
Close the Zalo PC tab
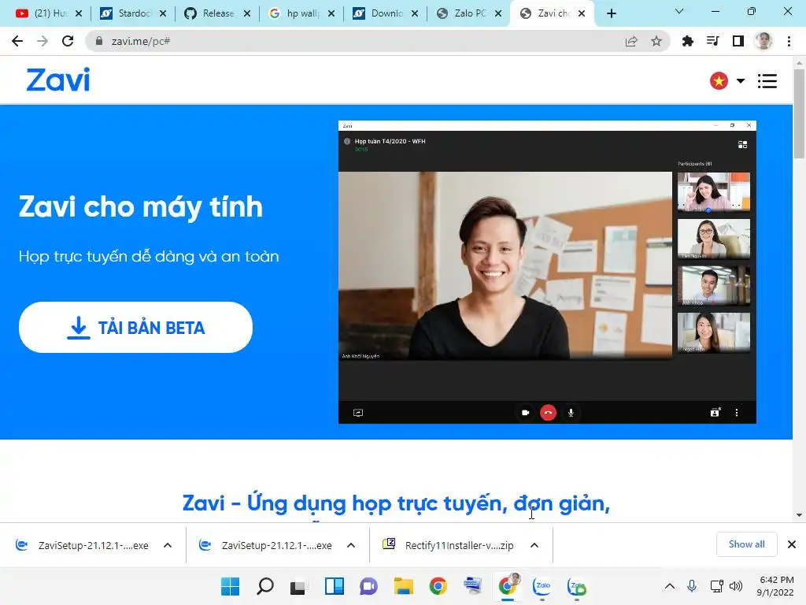coord(498,13)
